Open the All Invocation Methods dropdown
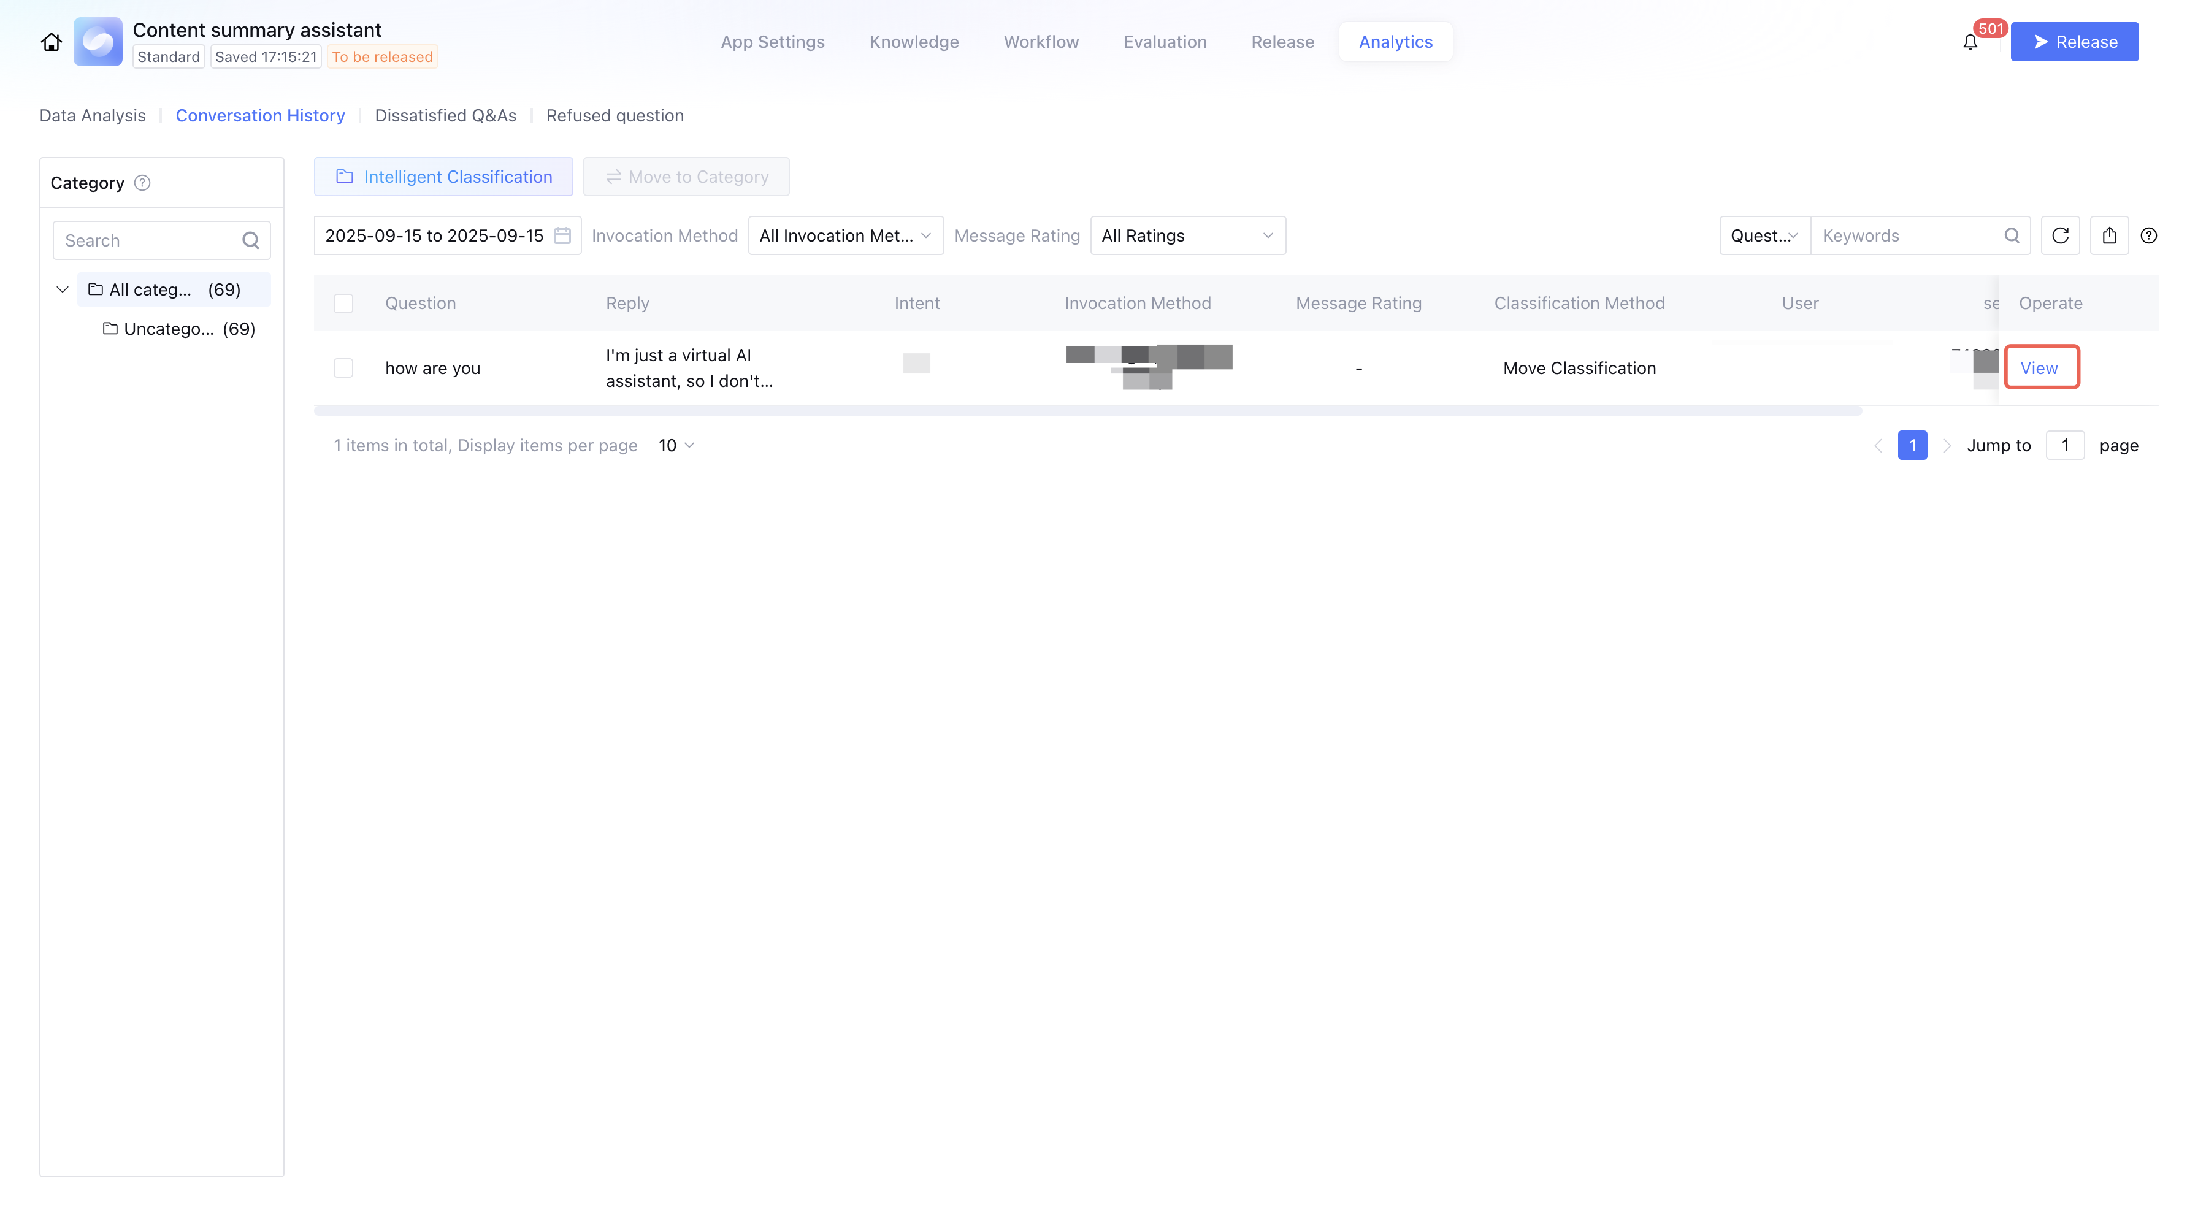Image resolution: width=2198 pixels, height=1224 pixels. 844,235
